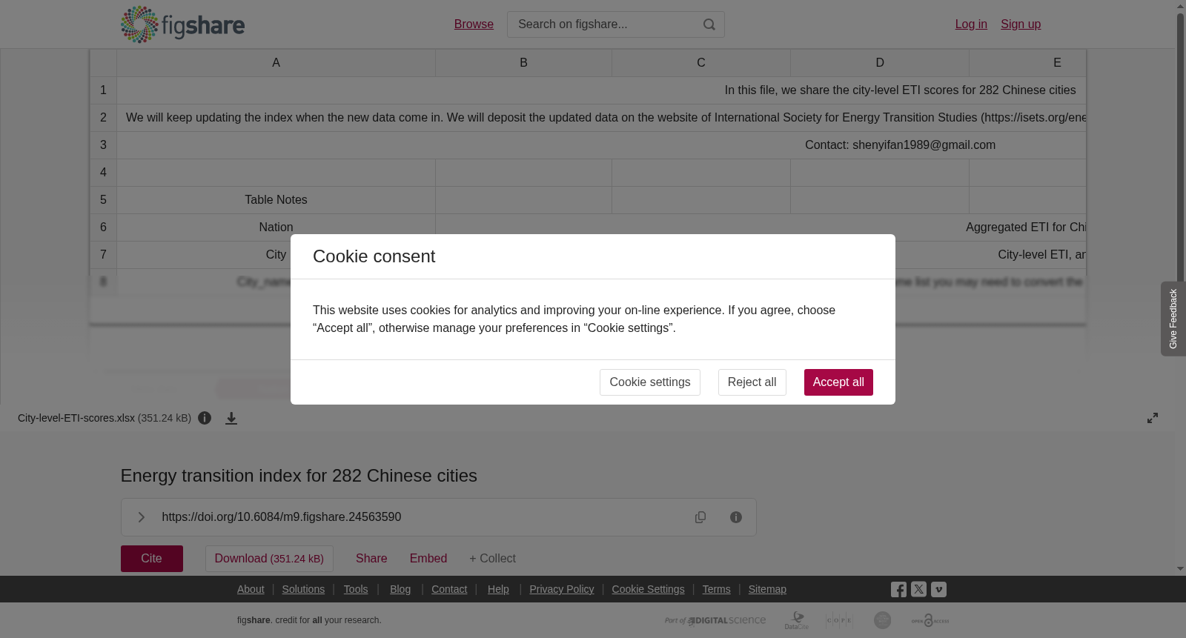This screenshot has height=638, width=1186.
Task: Open Privacy Policy footer link
Action: [562, 589]
